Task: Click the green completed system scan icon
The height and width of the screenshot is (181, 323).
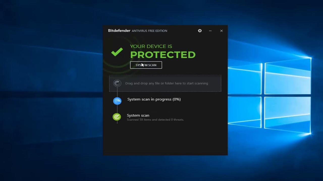Action: click(x=117, y=117)
